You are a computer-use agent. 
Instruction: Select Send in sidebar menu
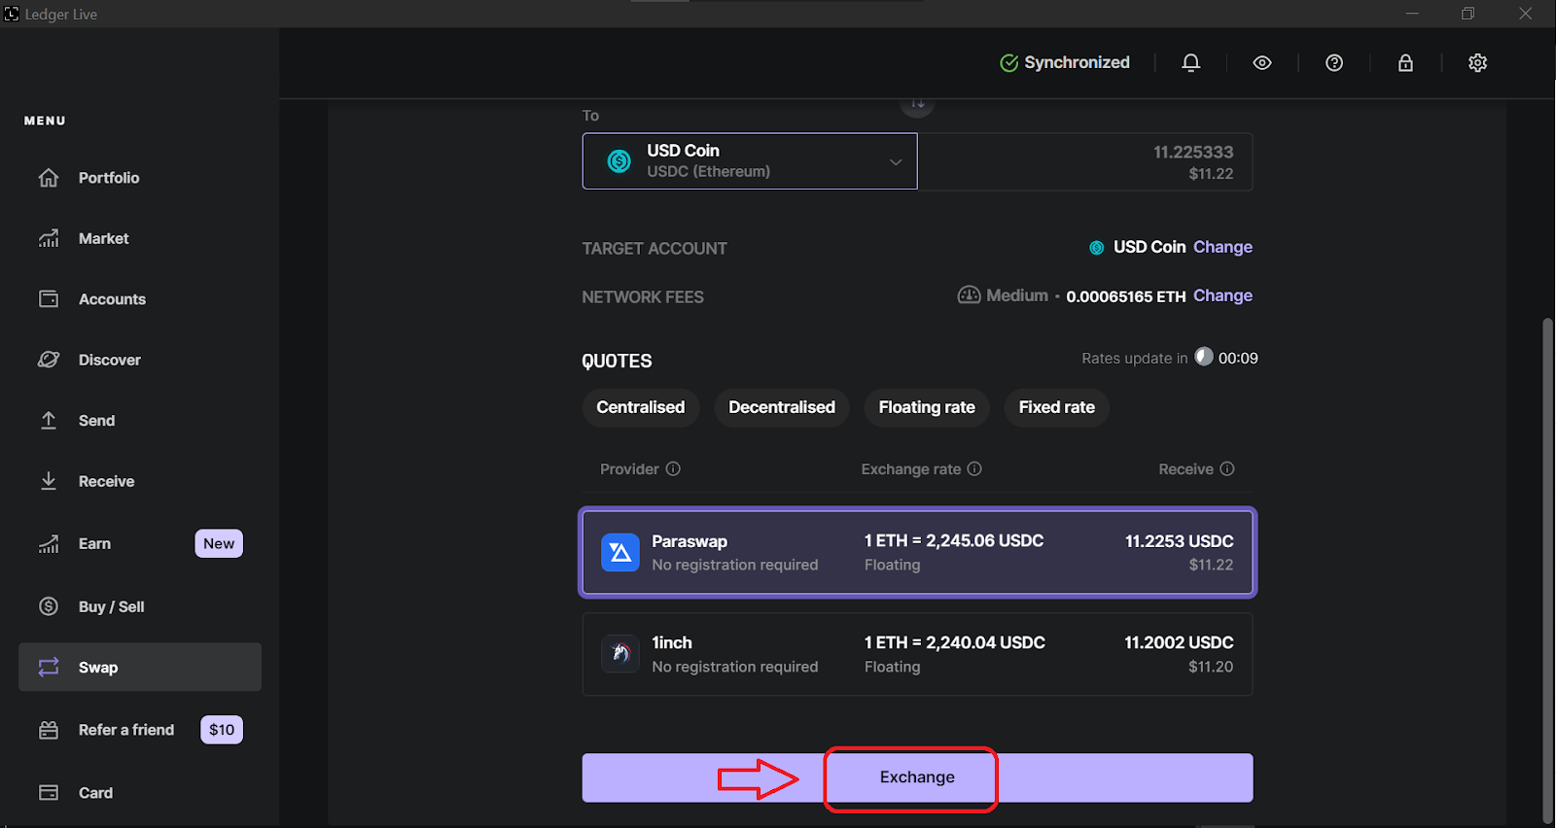(140, 421)
